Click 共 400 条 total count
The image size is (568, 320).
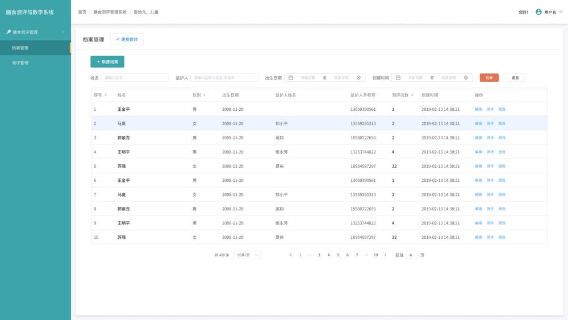(222, 255)
